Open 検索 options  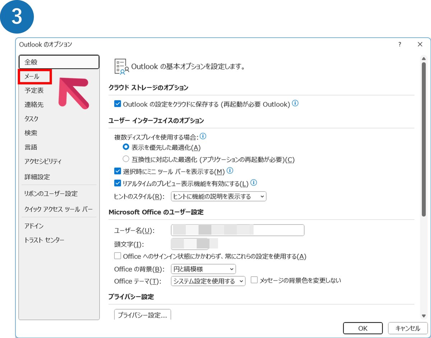31,133
